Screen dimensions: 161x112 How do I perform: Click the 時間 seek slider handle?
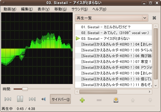(x=25, y=89)
